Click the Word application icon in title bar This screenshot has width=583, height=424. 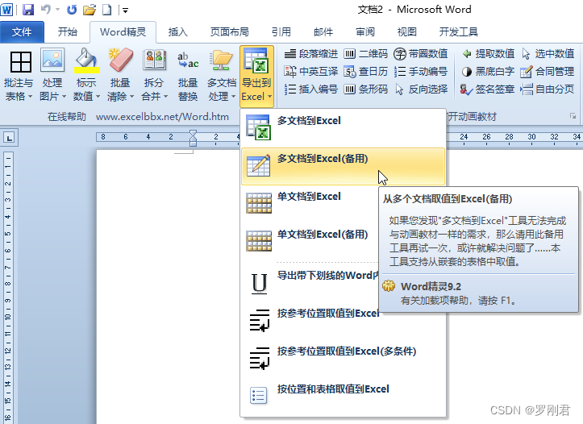coord(6,10)
